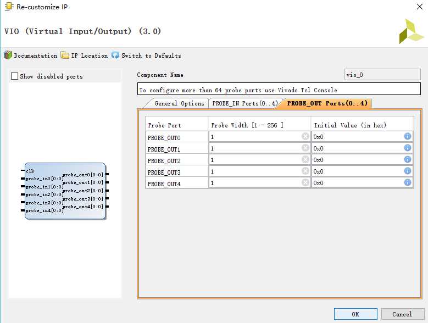428x323 pixels.
Task: Click the IP Location label
Action: [x=90, y=55]
